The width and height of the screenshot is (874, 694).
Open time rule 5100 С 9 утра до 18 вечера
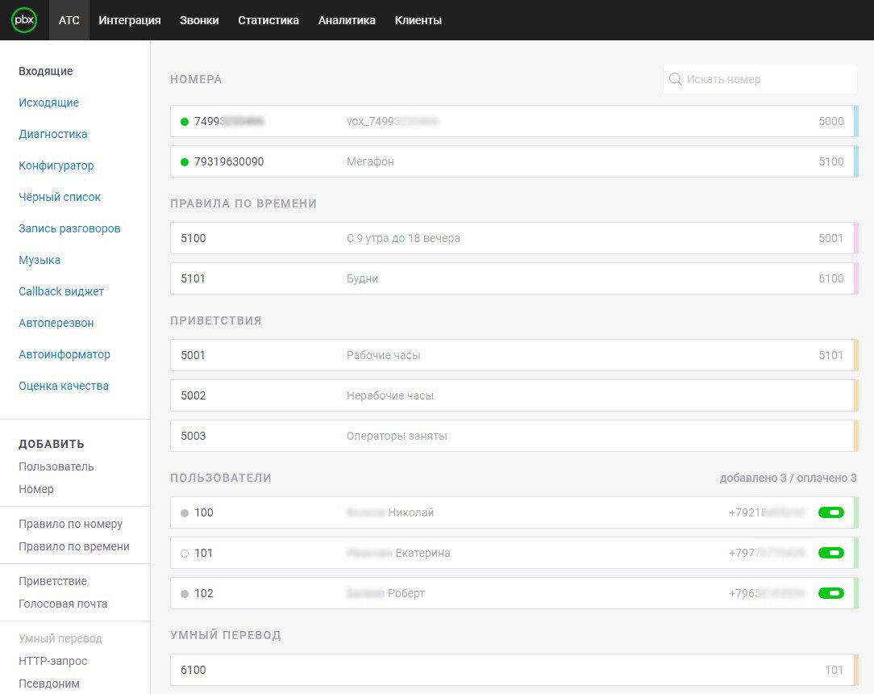point(514,238)
